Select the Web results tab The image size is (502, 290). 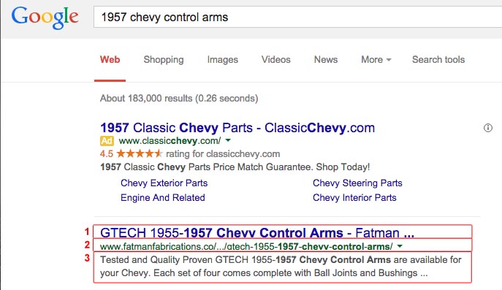(x=110, y=60)
